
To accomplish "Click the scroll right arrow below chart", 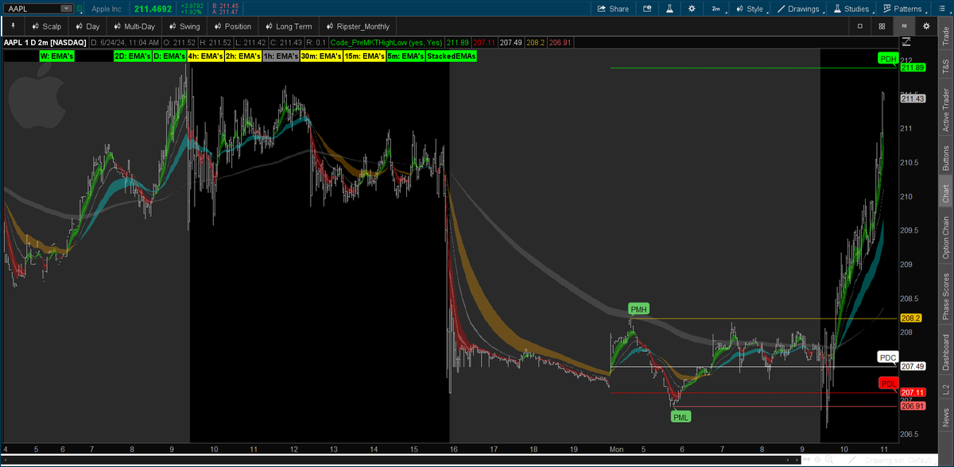I will 797,460.
